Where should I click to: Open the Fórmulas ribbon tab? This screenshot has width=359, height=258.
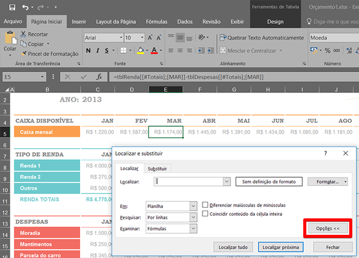click(x=157, y=21)
